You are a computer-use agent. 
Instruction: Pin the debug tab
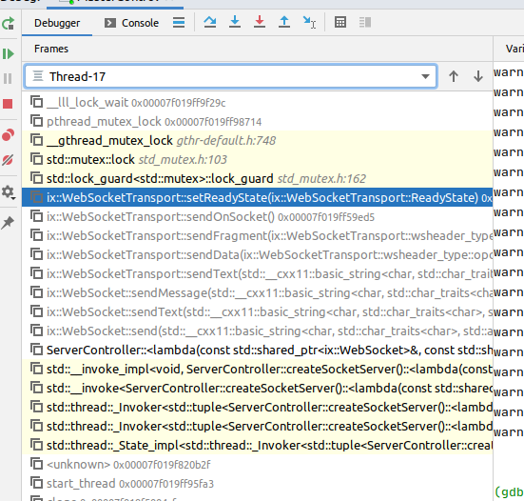8,223
